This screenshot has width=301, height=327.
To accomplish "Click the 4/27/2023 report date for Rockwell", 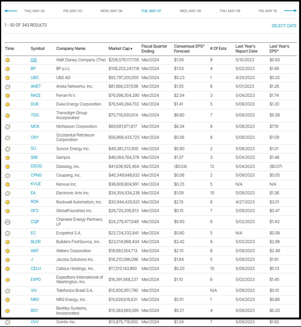I will (245, 202).
